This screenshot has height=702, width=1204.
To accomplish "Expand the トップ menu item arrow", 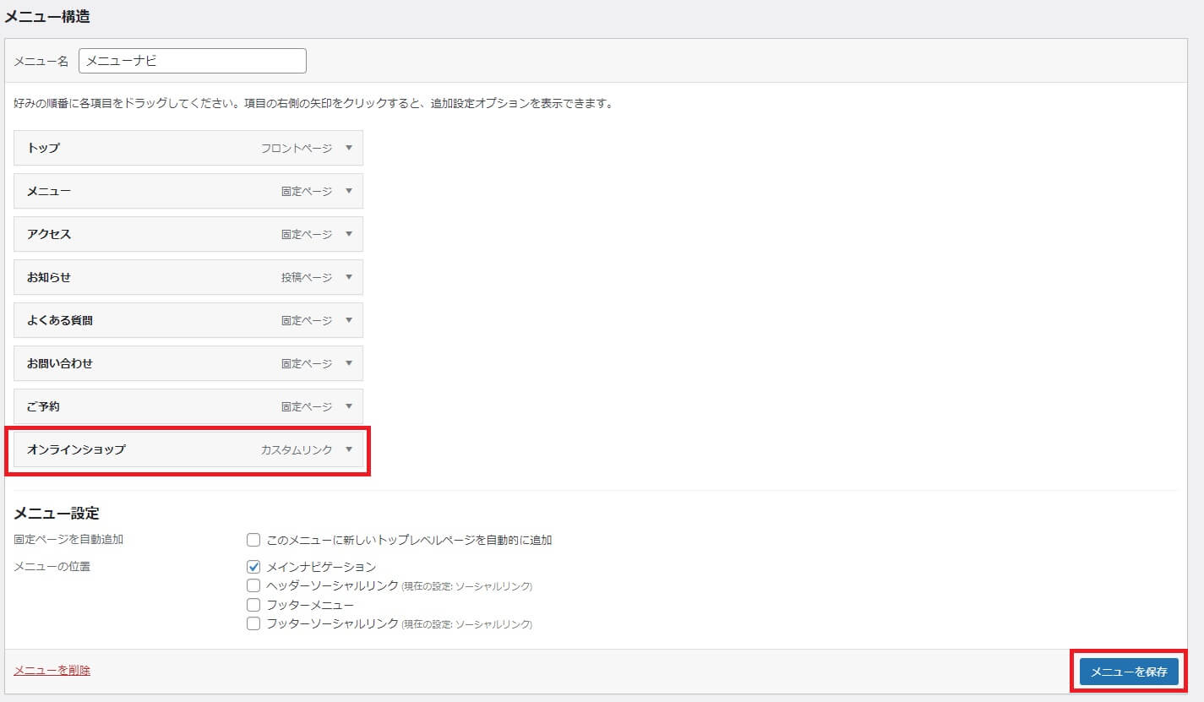I will click(x=348, y=148).
